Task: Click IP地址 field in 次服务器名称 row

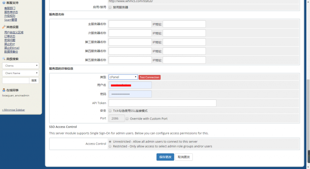Action: tap(184, 33)
